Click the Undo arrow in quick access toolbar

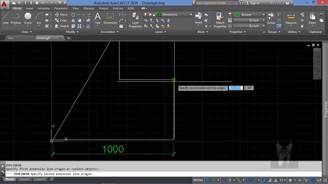coord(43,3)
